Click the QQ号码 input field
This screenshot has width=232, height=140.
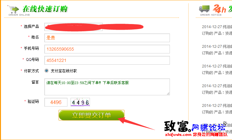107,60
